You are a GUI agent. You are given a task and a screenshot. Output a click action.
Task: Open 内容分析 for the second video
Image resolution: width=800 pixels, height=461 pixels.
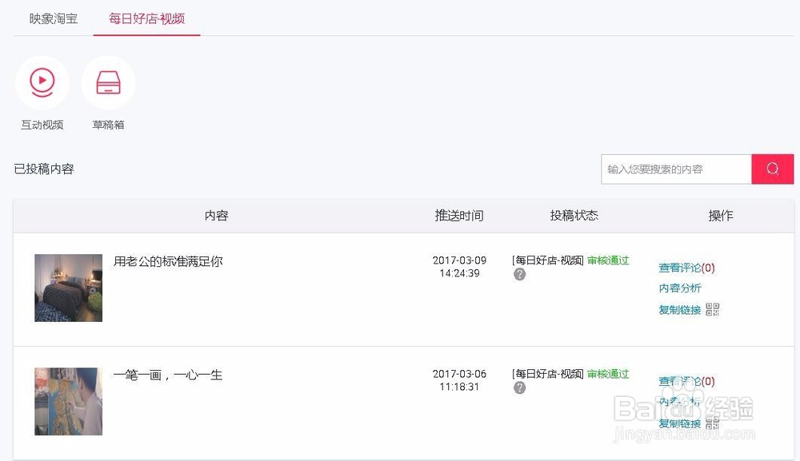coord(679,402)
